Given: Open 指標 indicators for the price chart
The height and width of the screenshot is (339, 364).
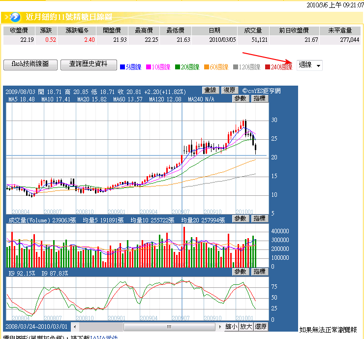Looking at the screenshot, I should pos(260,99).
